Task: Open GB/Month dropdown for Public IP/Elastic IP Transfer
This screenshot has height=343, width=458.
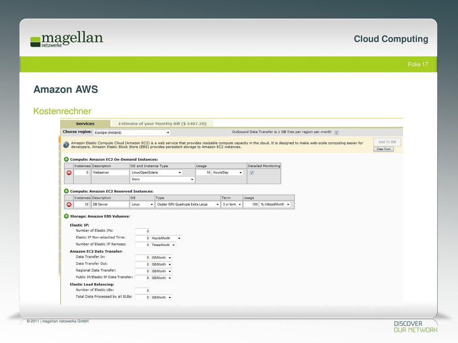Action: tap(161, 278)
